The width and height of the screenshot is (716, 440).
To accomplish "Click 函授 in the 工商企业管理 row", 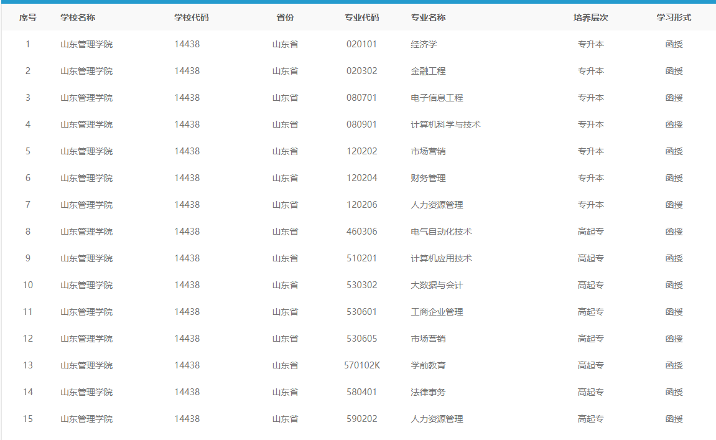I will click(x=674, y=312).
